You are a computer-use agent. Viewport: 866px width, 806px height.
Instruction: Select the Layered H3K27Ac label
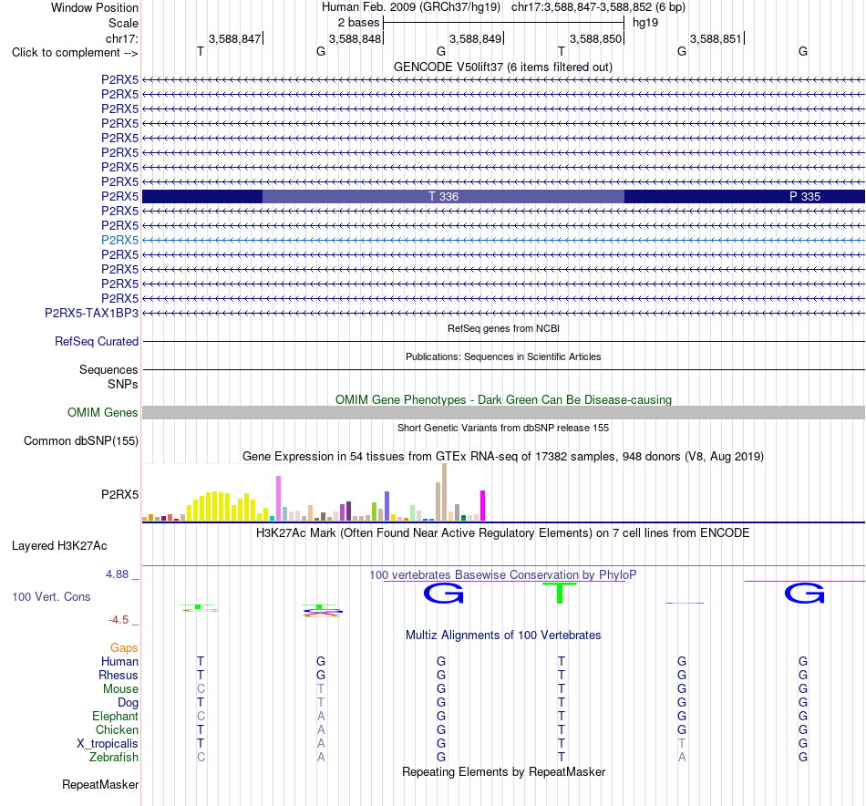pyautogui.click(x=59, y=546)
